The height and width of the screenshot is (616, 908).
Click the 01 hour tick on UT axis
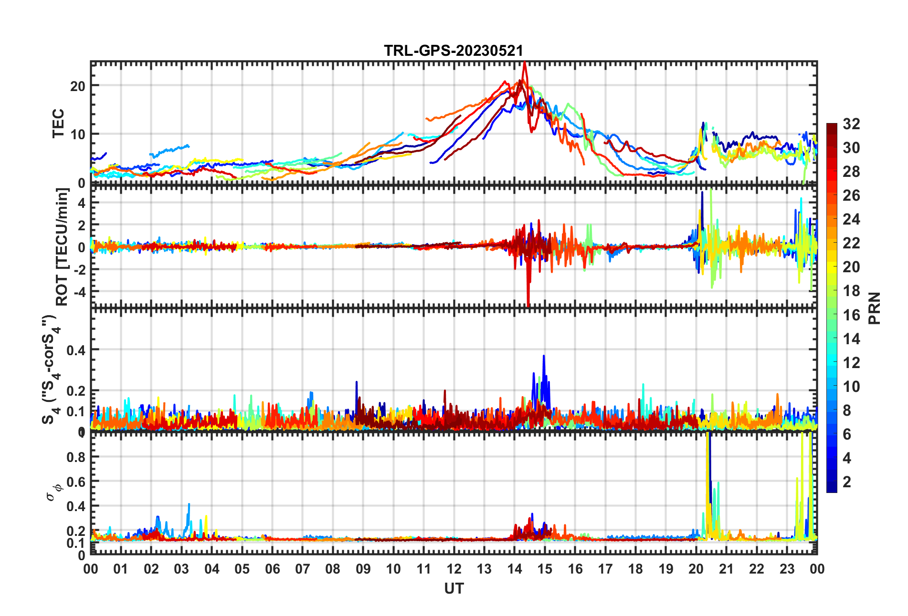pyautogui.click(x=121, y=569)
